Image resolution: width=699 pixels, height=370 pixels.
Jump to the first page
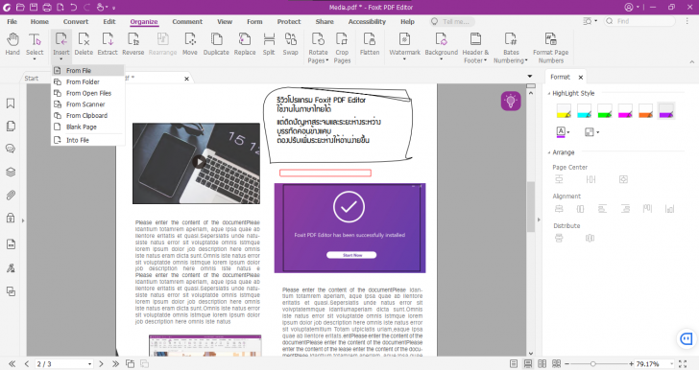12,363
